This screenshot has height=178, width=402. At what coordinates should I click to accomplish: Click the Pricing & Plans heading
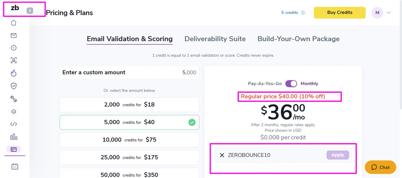click(69, 13)
